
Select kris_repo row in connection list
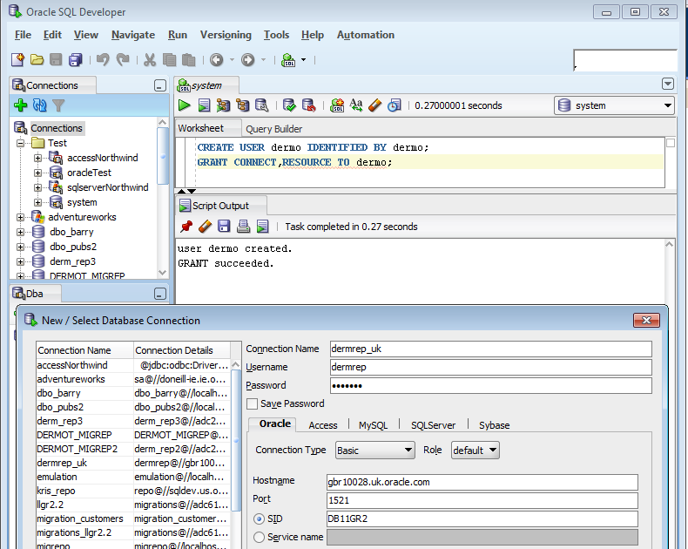[x=133, y=491]
